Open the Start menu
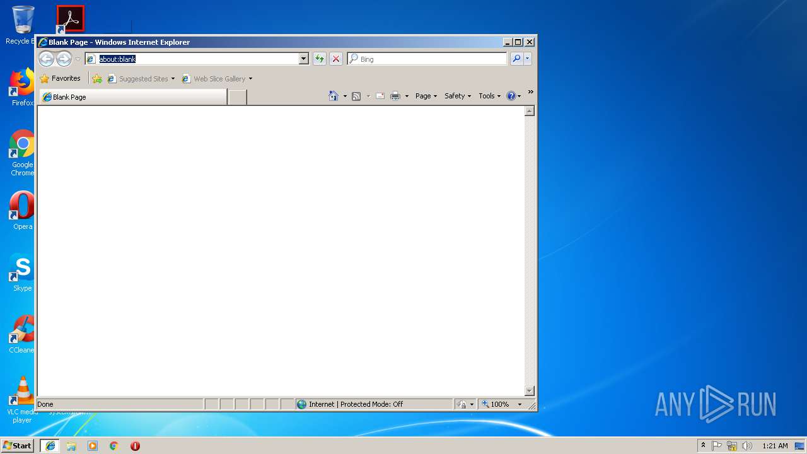This screenshot has height=454, width=807. point(18,445)
